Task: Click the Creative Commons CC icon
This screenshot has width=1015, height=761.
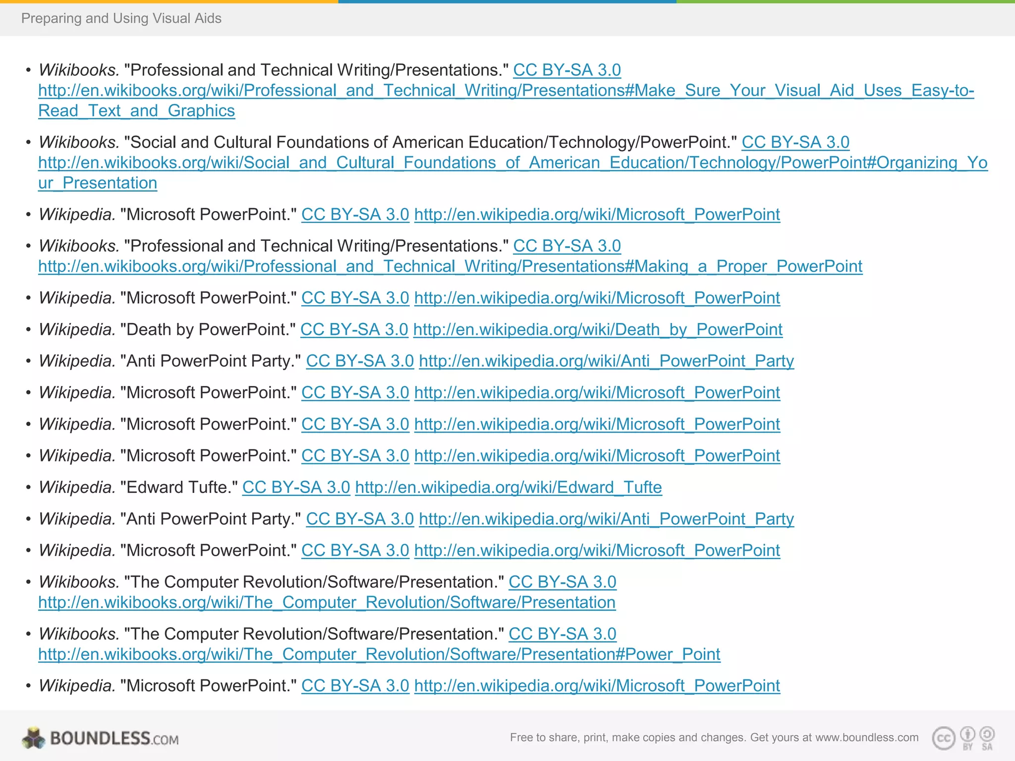Action: (x=944, y=739)
